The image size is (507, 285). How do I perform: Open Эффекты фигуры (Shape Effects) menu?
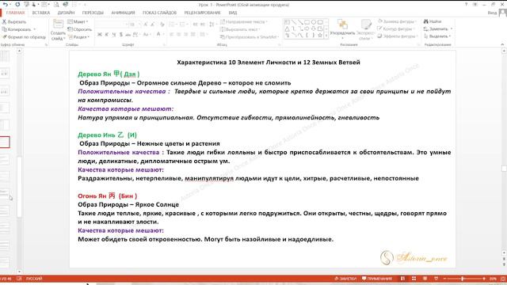[x=398, y=36]
